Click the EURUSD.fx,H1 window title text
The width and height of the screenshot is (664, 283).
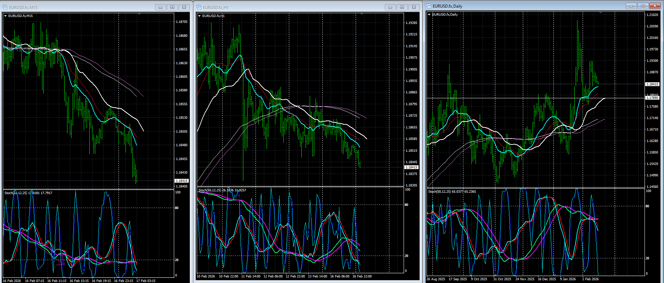coord(216,7)
